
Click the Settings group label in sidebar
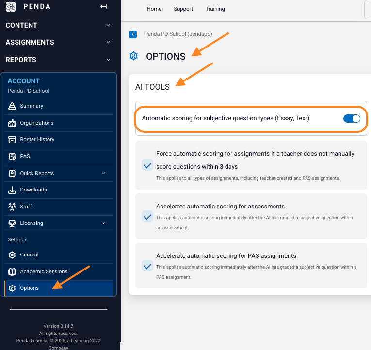pos(17,240)
